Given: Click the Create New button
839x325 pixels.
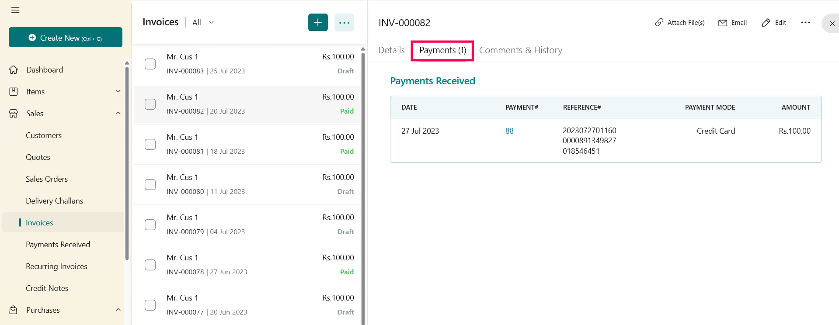Looking at the screenshot, I should click(x=66, y=38).
